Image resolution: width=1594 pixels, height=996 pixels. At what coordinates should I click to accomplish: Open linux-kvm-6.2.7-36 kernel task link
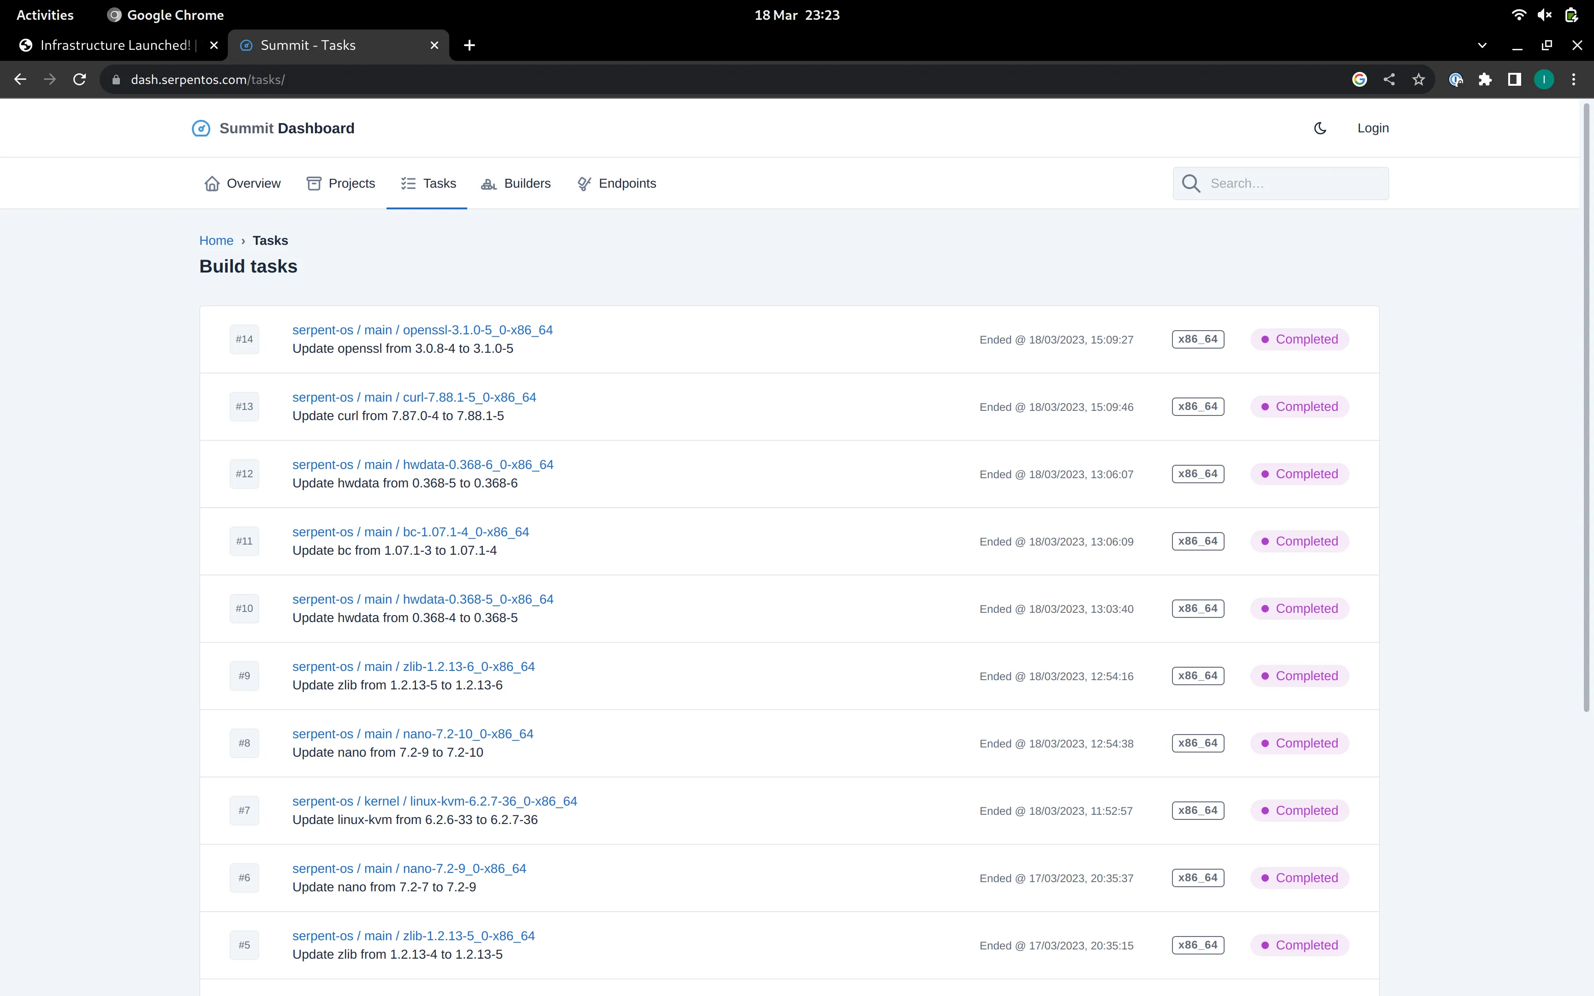tap(435, 801)
